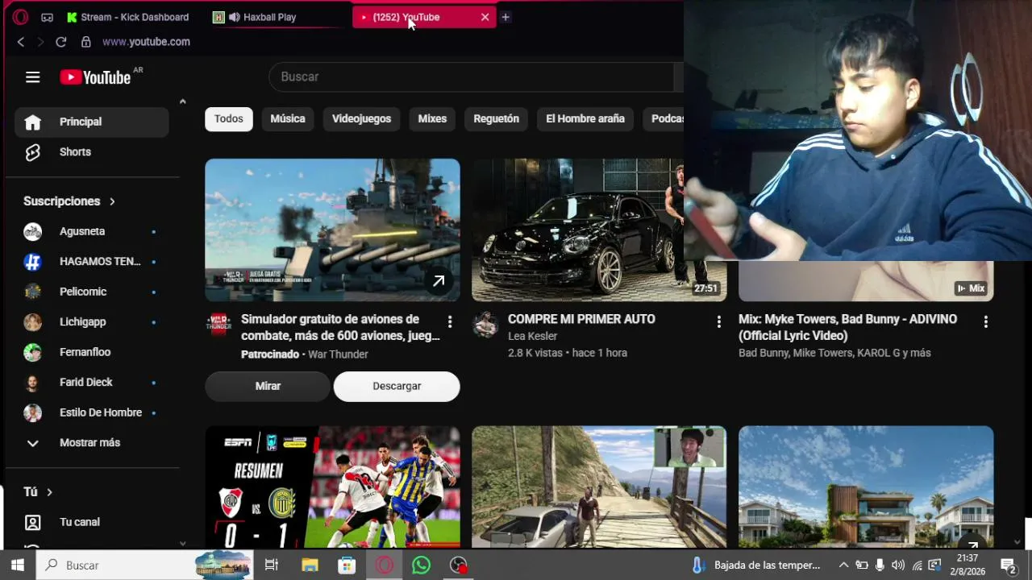Select the Reguetón filter chip
Image resolution: width=1032 pixels, height=580 pixels.
[497, 119]
